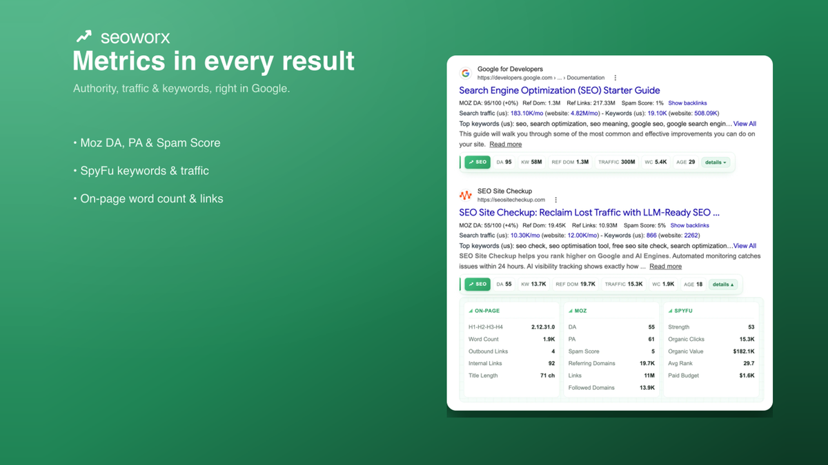828x465 pixels.
Task: Click 'View All' keywords for Google Developers result
Action: point(745,124)
